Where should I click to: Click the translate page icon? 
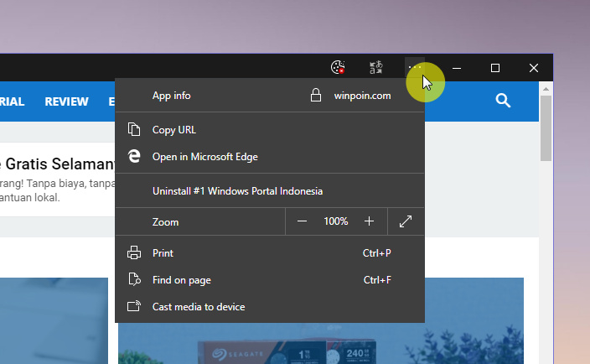376,68
